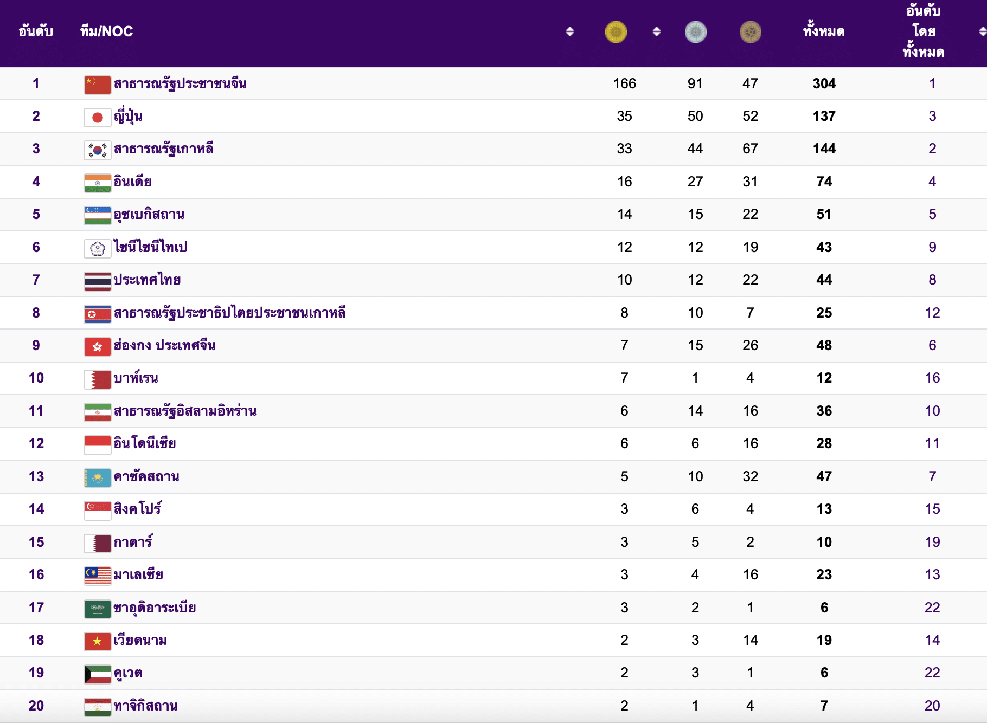Click the ทีม/NOC column header
Image resolution: width=987 pixels, height=723 pixels.
point(106,31)
